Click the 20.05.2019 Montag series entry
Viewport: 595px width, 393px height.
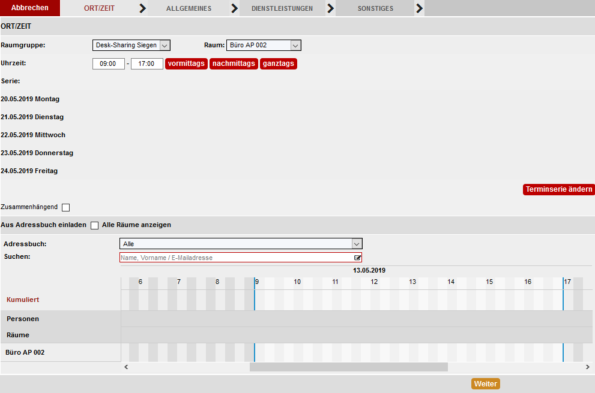click(30, 99)
